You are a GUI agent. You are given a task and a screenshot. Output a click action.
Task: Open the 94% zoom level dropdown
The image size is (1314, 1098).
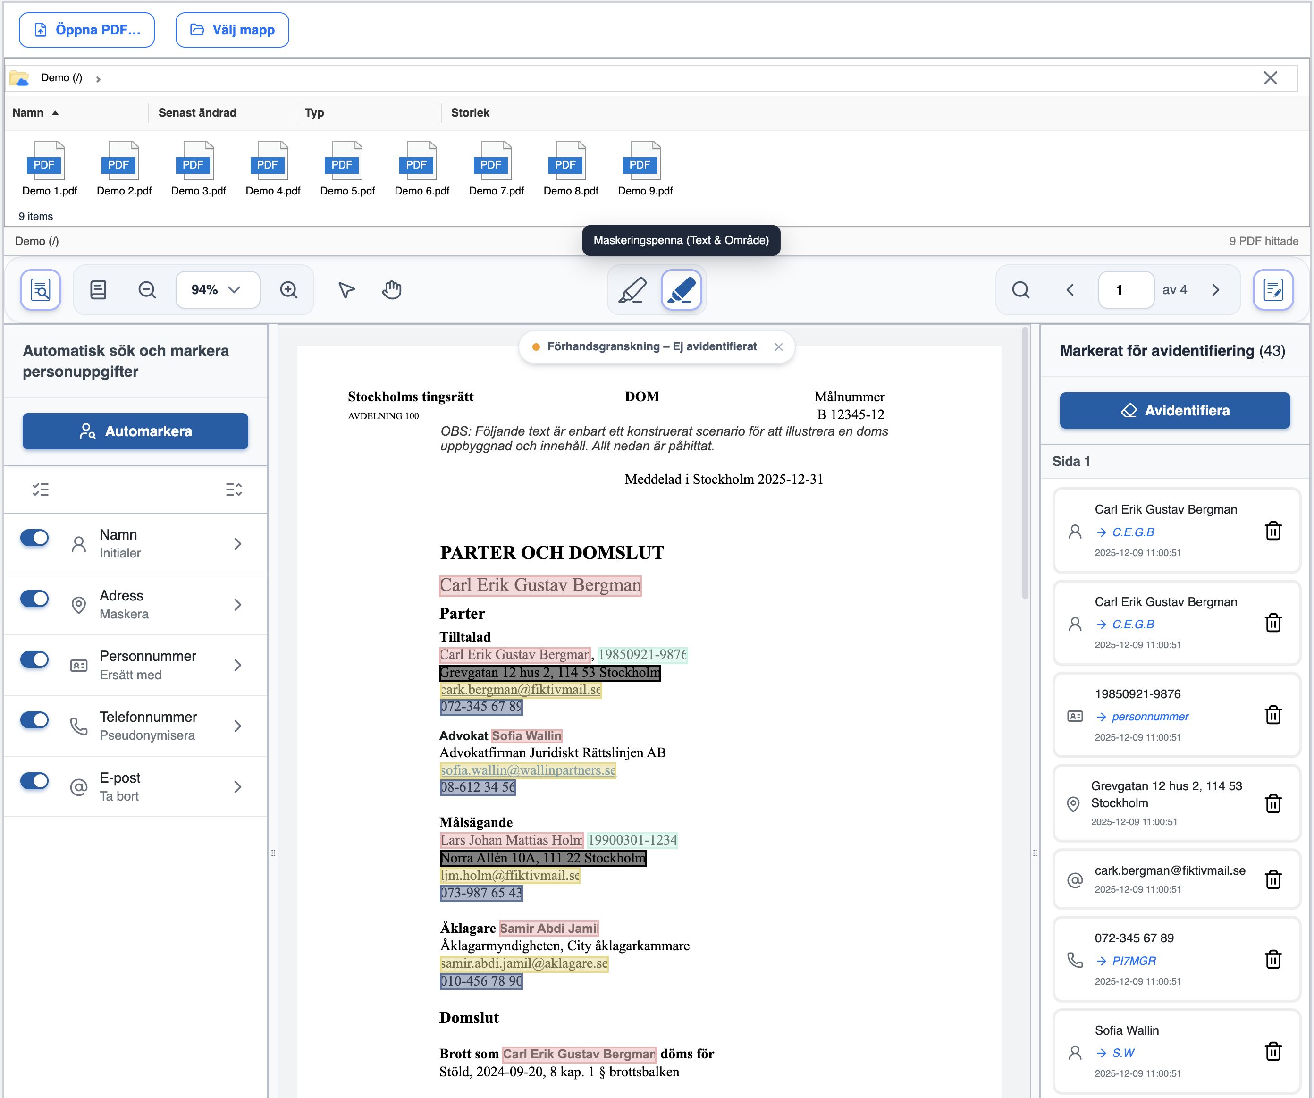[x=217, y=290]
